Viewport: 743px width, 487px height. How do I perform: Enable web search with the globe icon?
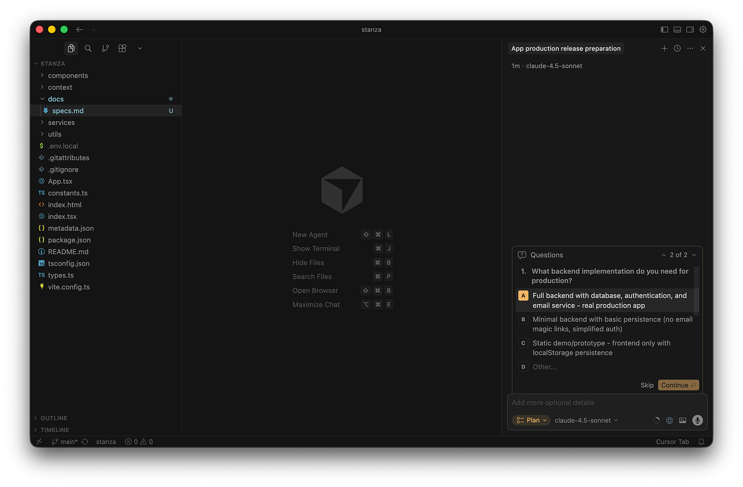tap(670, 420)
